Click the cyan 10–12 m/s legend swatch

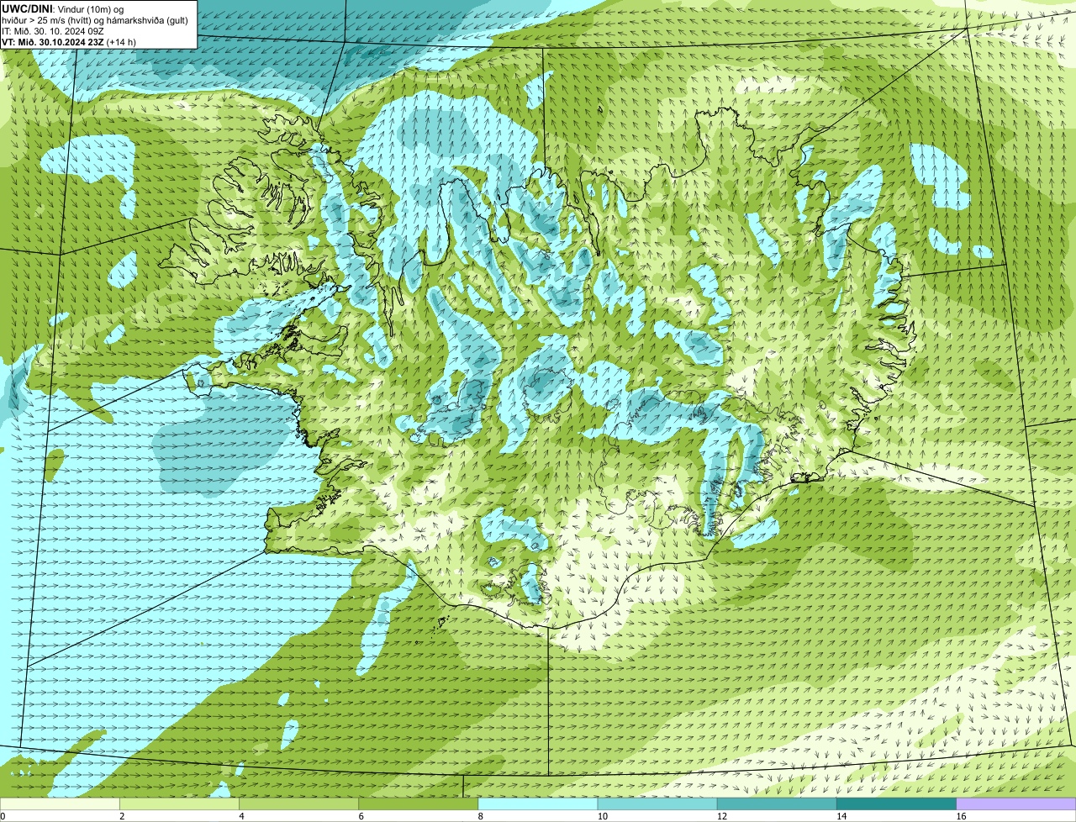click(x=657, y=804)
